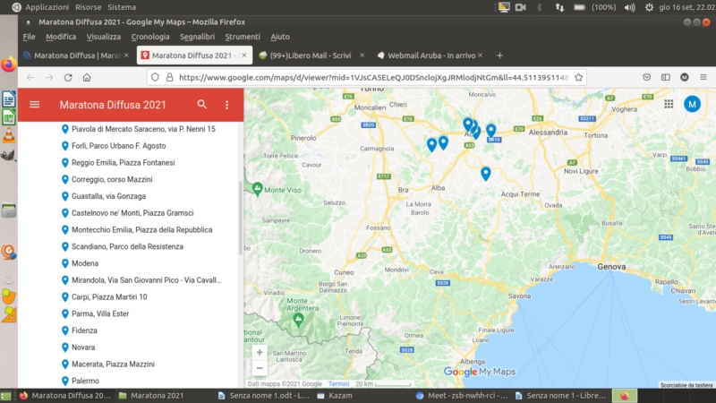
Task: Click Scorciatoie da tastiera on the map
Action: (x=686, y=385)
